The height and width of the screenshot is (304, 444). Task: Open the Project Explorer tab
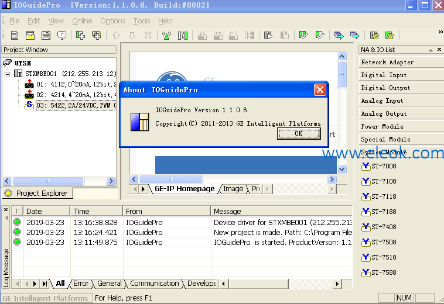click(x=37, y=194)
